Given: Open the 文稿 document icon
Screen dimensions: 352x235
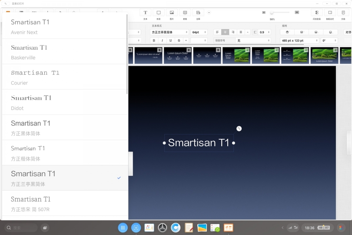Looking at the screenshot, I should click(x=343, y=13).
